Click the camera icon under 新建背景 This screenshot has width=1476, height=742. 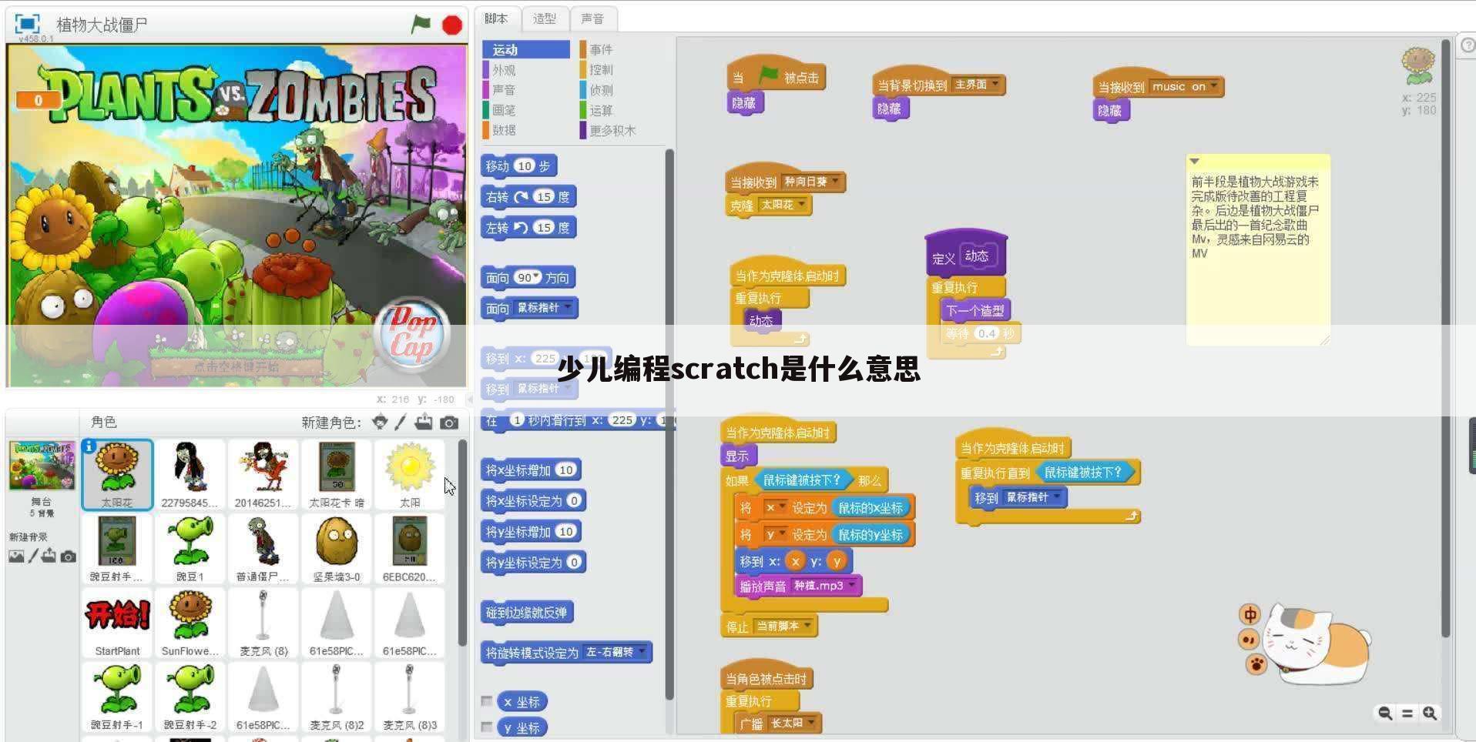68,556
